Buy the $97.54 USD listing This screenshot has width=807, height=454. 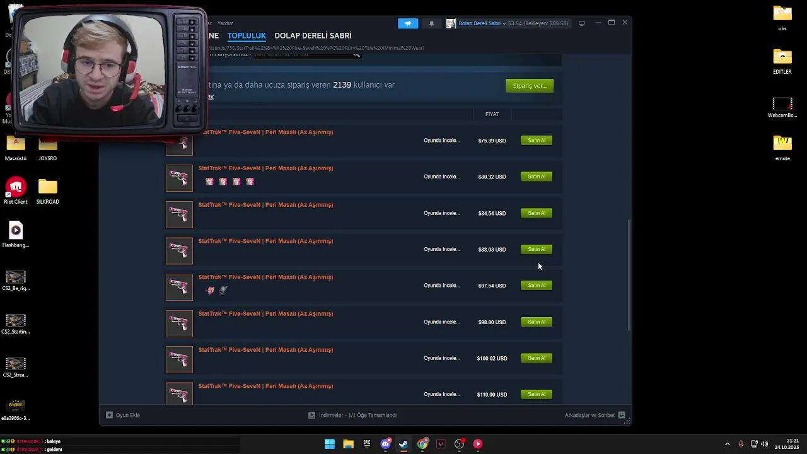(537, 286)
